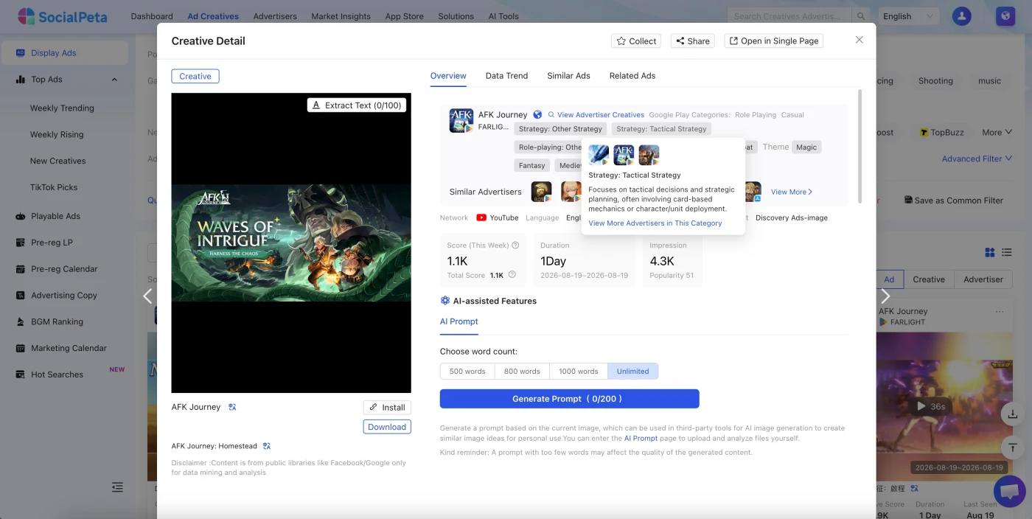The image size is (1032, 519).
Task: Select 500 words count option
Action: click(x=467, y=372)
